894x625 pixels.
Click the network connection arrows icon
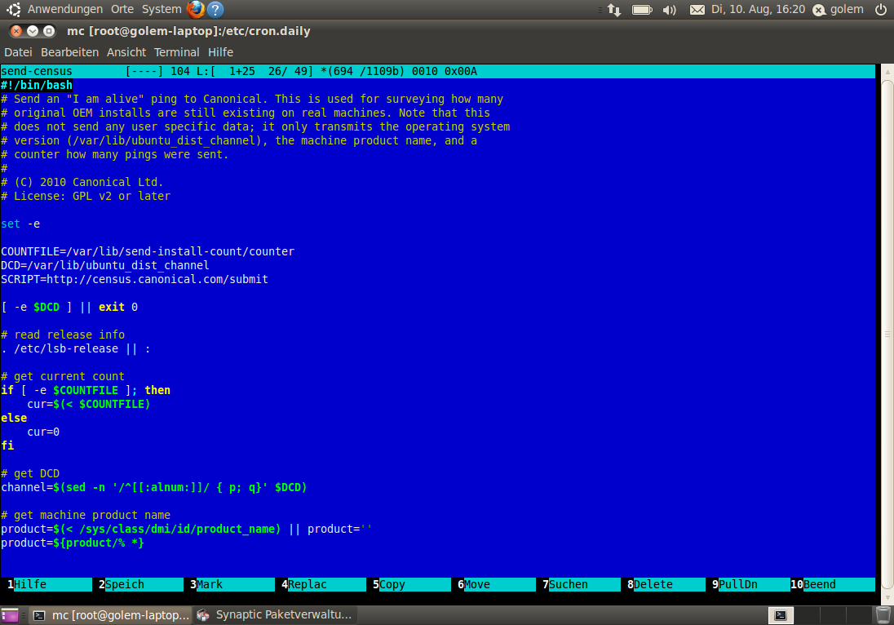(x=614, y=10)
